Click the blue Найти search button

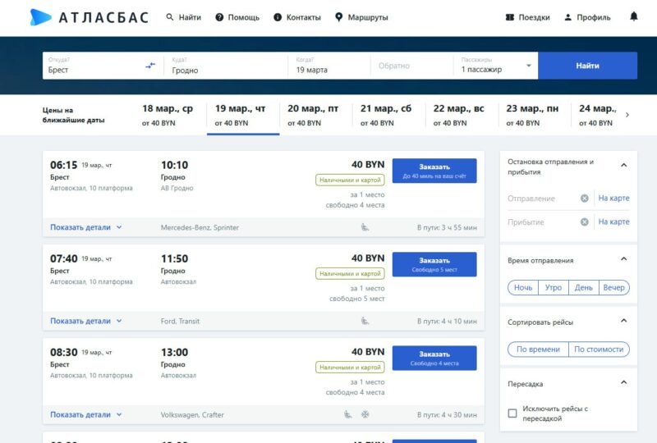[587, 66]
